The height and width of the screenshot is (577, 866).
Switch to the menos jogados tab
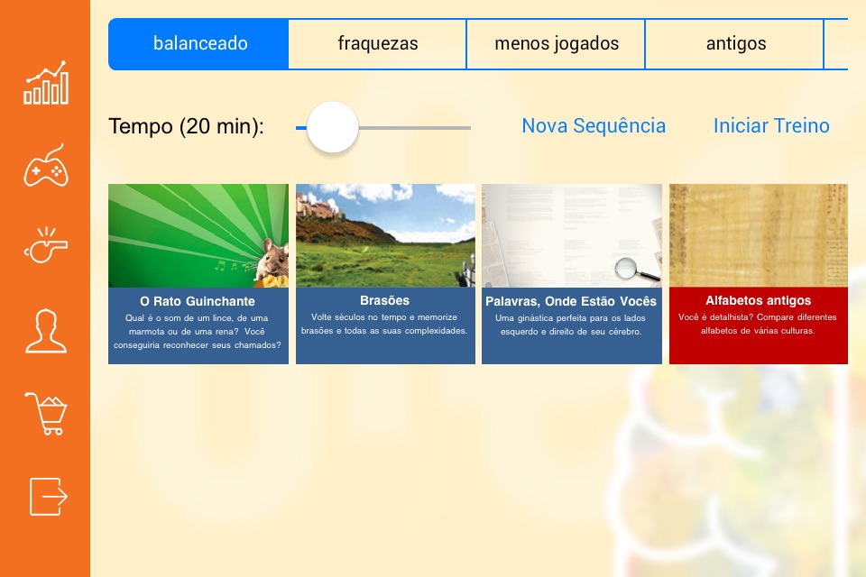tap(557, 43)
